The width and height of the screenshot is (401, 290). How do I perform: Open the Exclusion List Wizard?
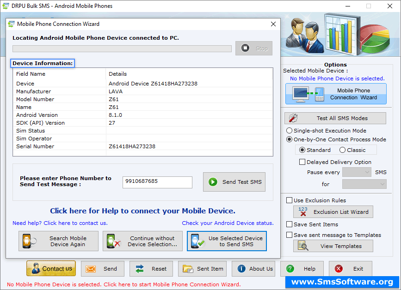(333, 211)
